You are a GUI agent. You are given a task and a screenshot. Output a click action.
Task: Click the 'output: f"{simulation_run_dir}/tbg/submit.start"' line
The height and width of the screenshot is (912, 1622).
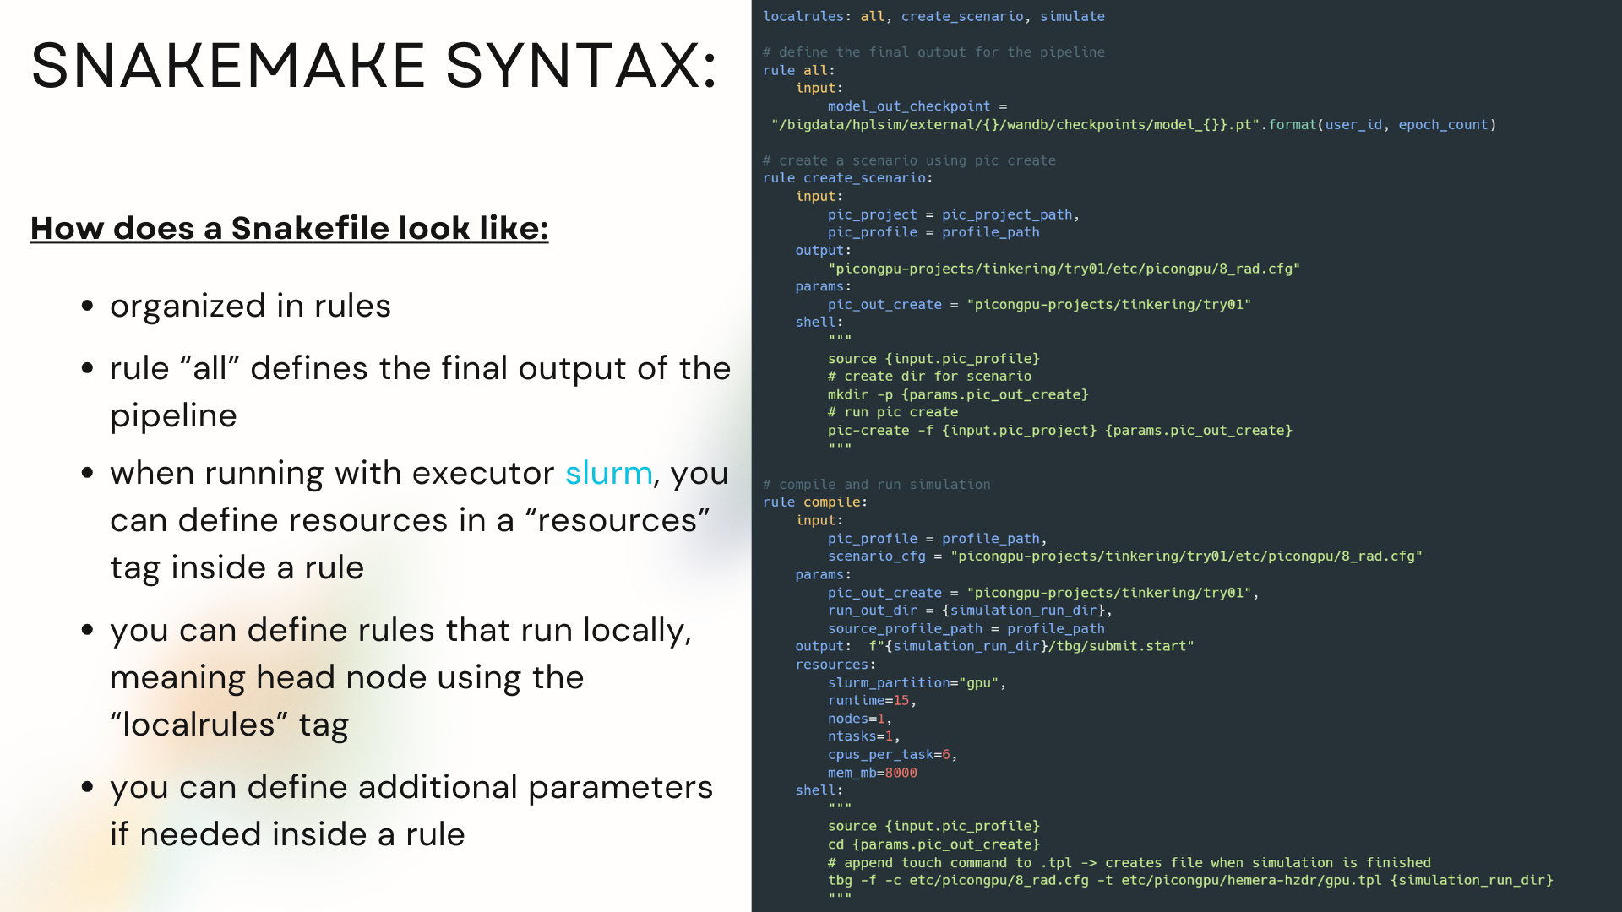click(x=994, y=646)
